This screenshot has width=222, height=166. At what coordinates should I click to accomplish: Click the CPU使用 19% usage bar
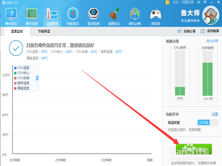(x=180, y=73)
